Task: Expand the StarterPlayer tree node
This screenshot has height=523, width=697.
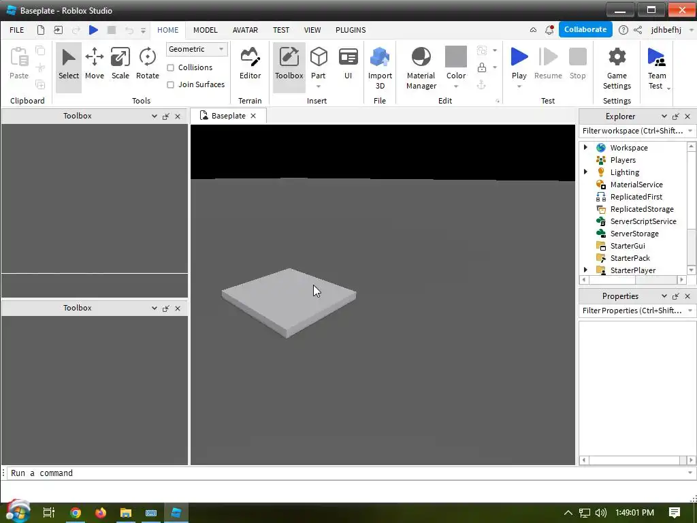Action: pyautogui.click(x=585, y=270)
